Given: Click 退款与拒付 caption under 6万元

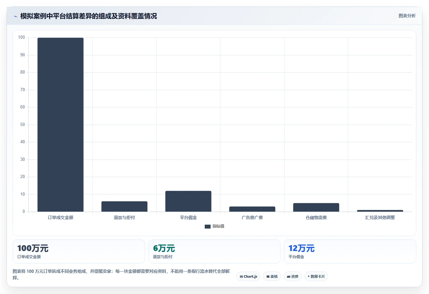Looking at the screenshot, I should tap(163, 257).
